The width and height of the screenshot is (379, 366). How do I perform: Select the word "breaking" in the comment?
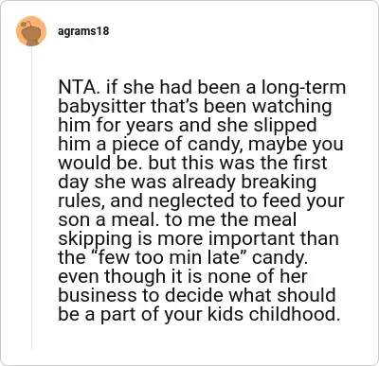pos(279,182)
